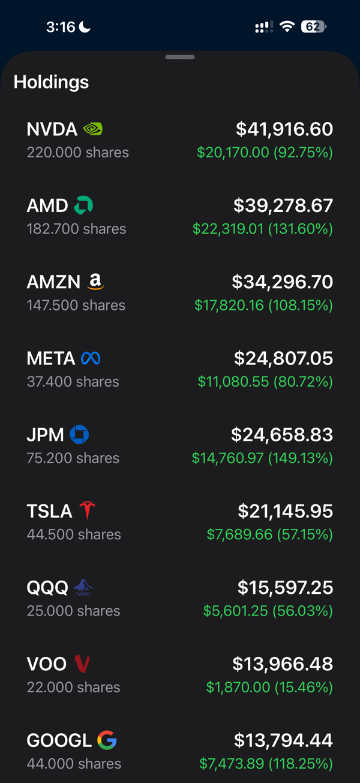Tap the battery level indicator showing 62
The width and height of the screenshot is (360, 783).
(312, 26)
